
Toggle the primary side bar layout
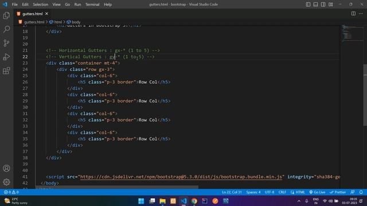(308, 5)
